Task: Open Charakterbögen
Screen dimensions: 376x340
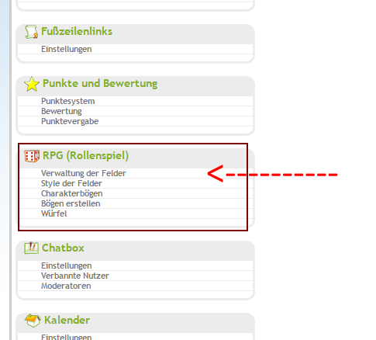Action: pos(72,193)
